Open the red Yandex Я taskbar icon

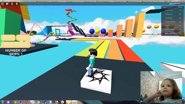(62, 102)
